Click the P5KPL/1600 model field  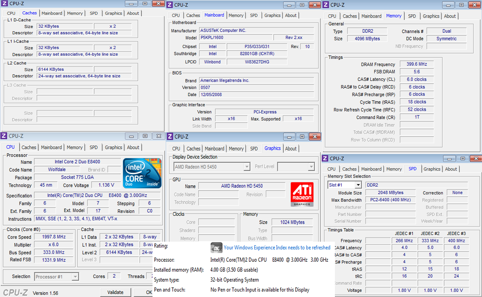tap(235, 38)
